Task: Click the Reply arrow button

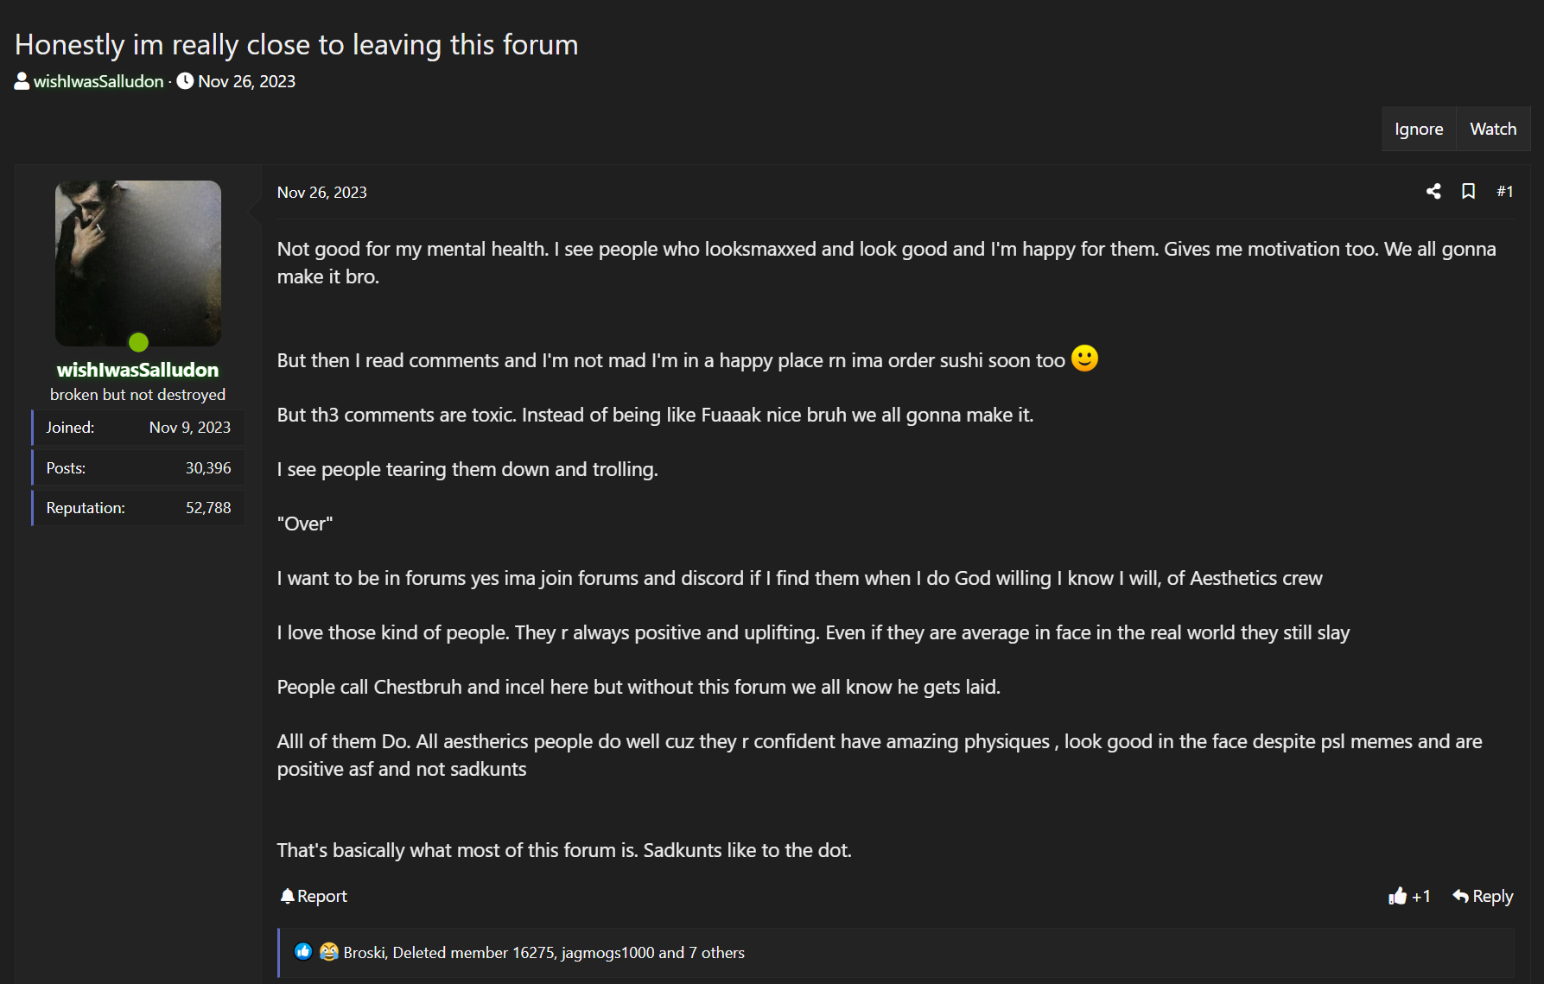Action: point(1483,896)
